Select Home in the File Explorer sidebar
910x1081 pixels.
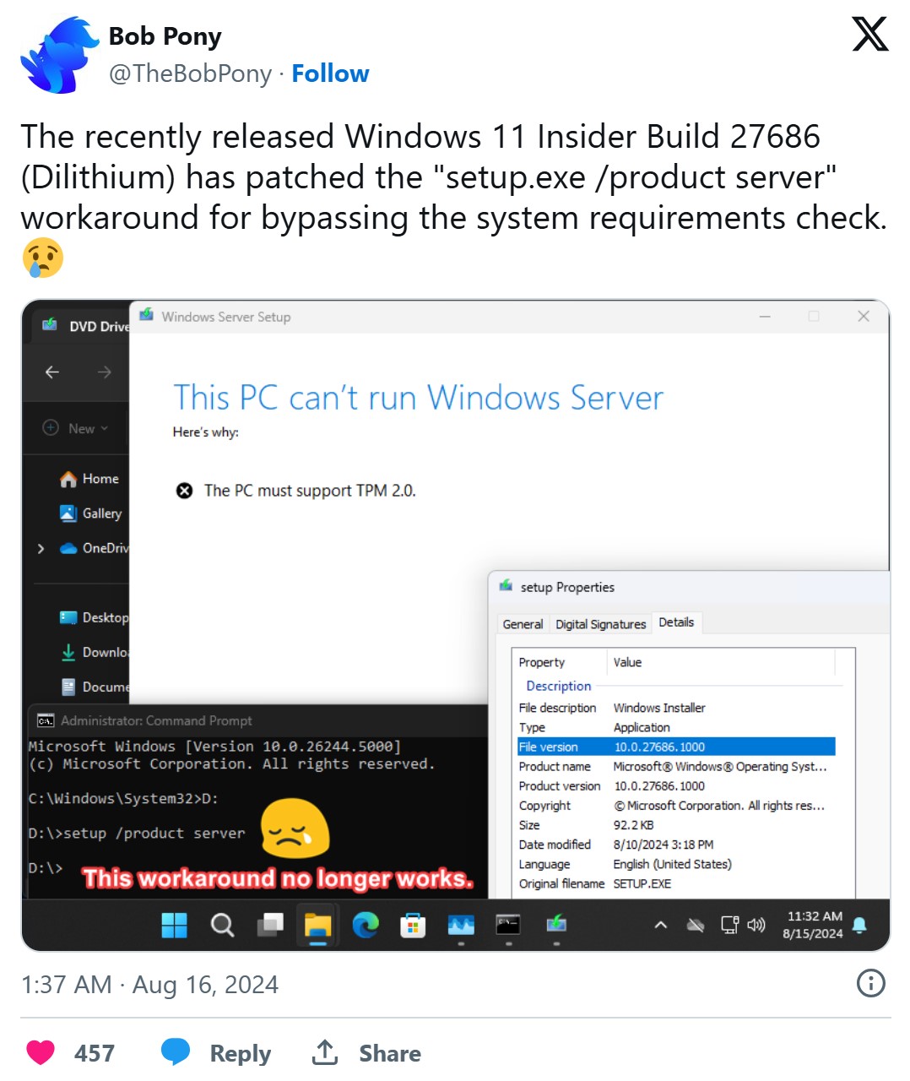(x=99, y=479)
